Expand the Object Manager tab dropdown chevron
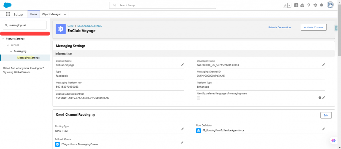Image resolution: width=341 pixels, height=149 pixels. [x=65, y=14]
